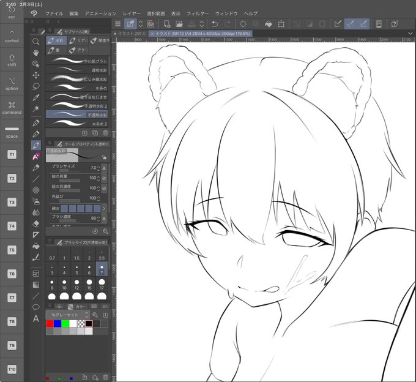Select the Blend tool with droplets icon

(36, 212)
